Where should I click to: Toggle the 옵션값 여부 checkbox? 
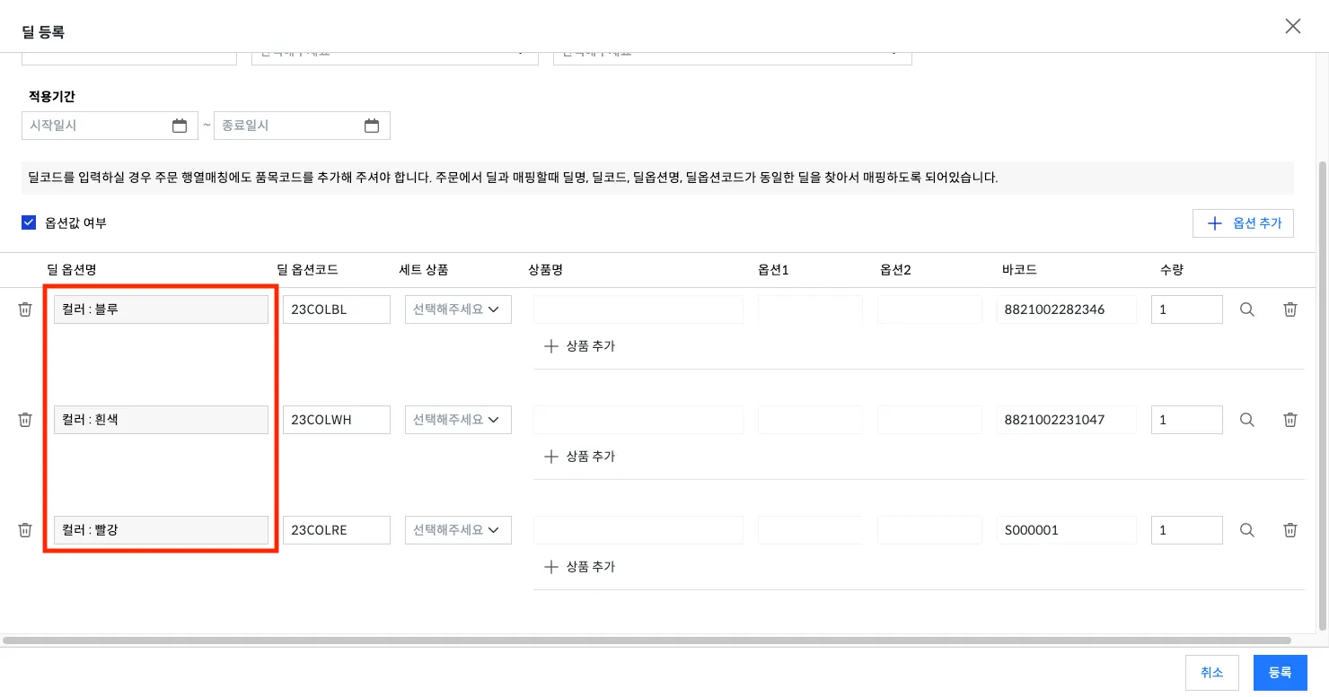point(29,222)
